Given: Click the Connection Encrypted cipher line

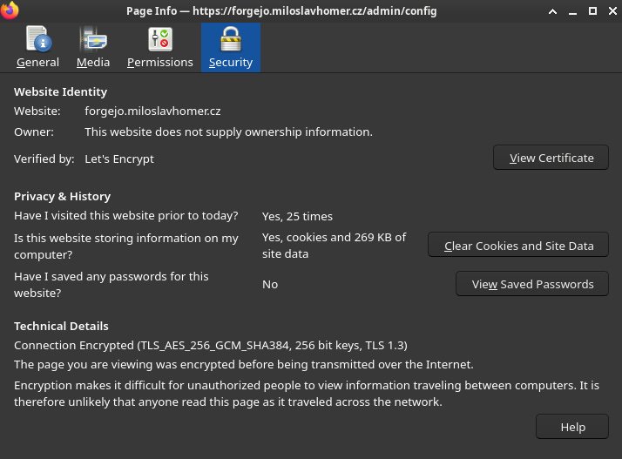Looking at the screenshot, I should coord(211,345).
